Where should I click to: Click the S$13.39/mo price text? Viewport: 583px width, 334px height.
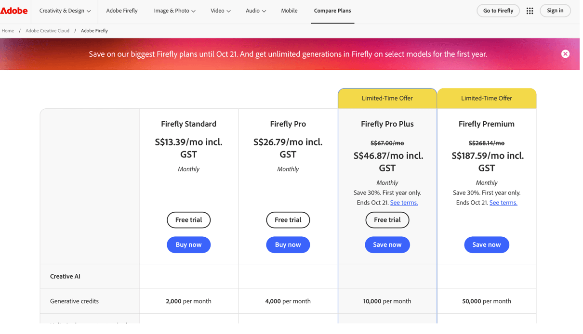tap(188, 148)
